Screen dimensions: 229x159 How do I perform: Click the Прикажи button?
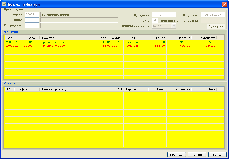[216, 26]
